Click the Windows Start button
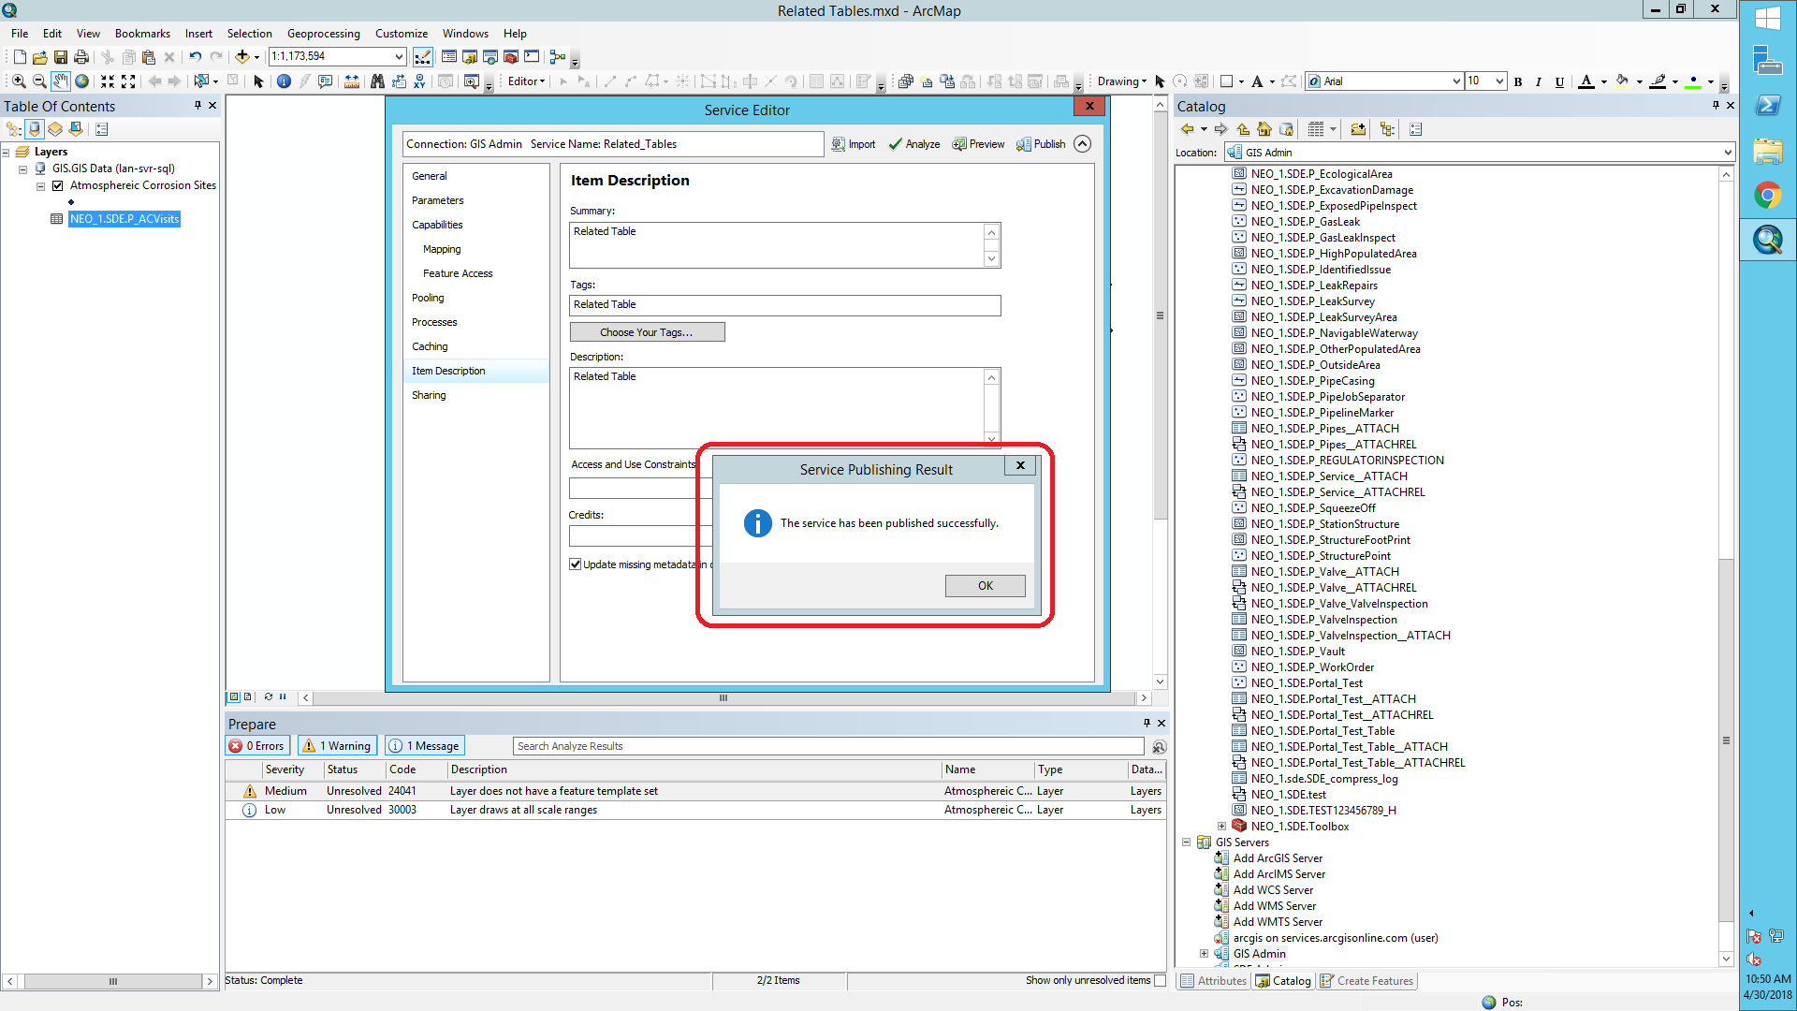 coord(1768,19)
